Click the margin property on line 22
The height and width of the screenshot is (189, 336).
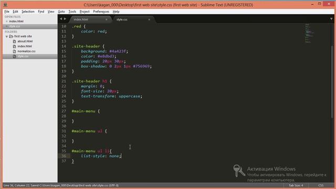tap(88, 86)
